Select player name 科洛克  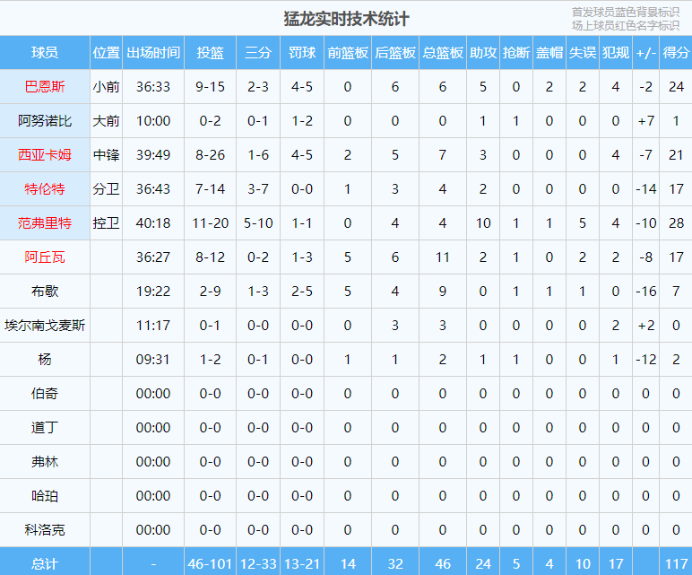[x=45, y=529]
